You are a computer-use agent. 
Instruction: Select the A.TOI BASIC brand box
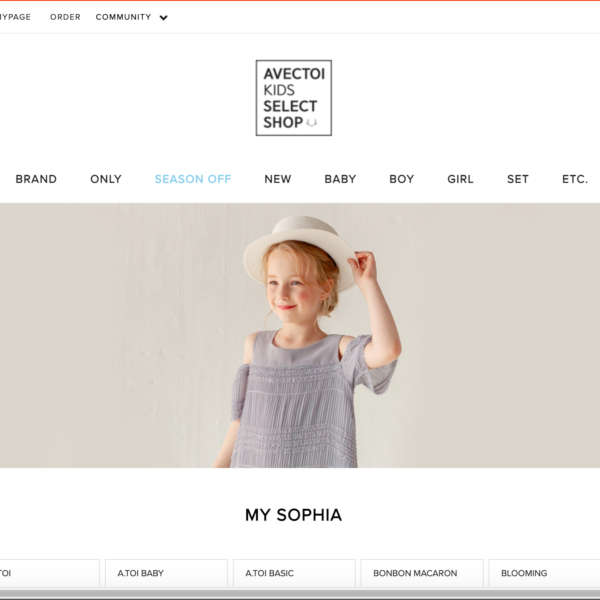[294, 573]
